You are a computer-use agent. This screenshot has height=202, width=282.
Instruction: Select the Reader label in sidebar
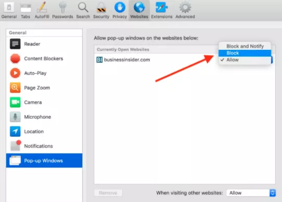pos(32,44)
